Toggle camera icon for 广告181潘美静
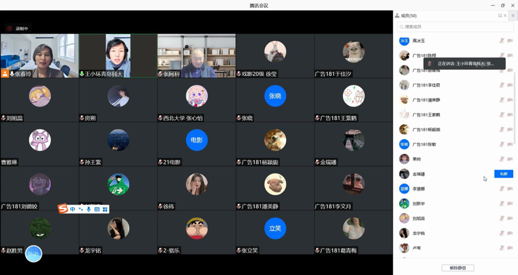 click(x=510, y=100)
